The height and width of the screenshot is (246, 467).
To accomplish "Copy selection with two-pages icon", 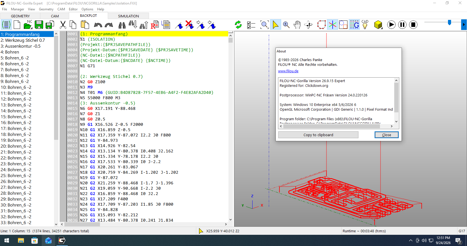I will coord(73,25).
